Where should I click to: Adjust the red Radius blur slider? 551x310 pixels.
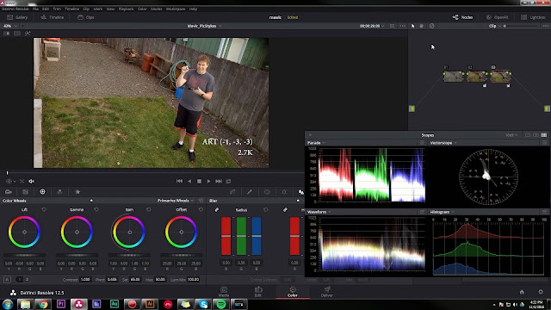point(226,236)
